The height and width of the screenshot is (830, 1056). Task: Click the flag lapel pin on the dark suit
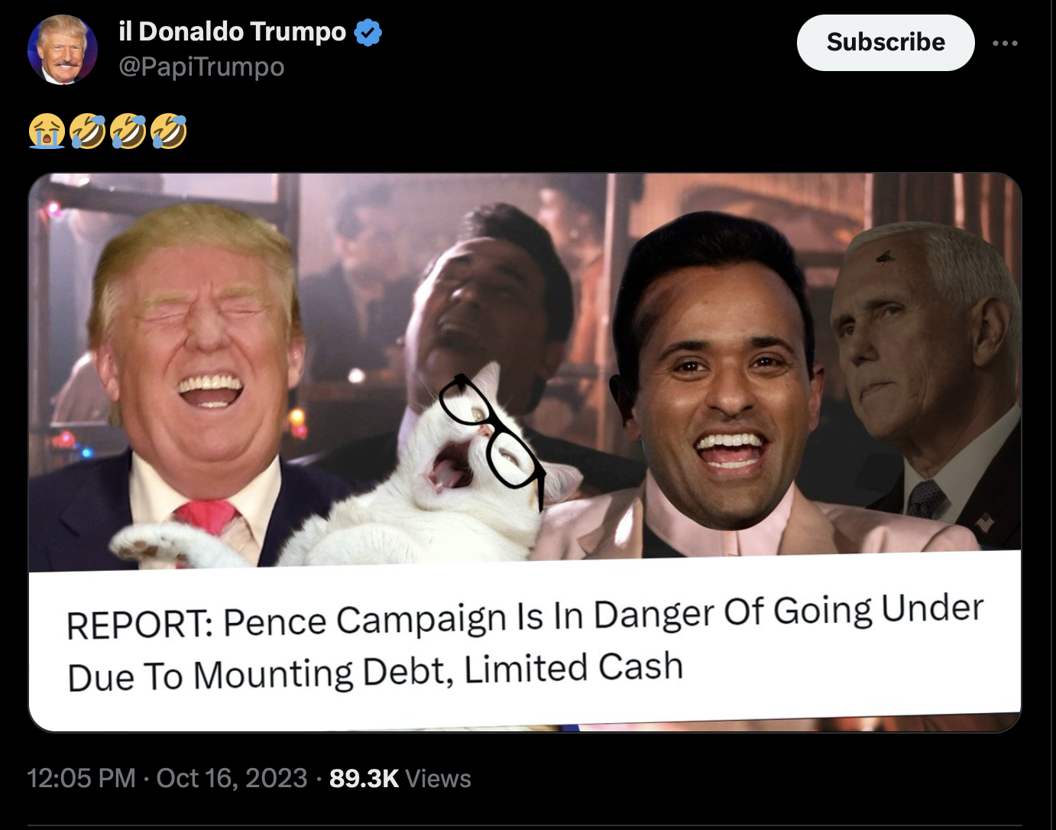coord(986,523)
